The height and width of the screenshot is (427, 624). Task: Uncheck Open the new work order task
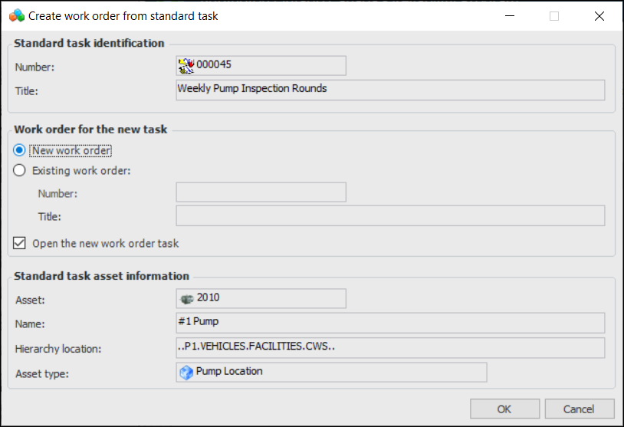click(20, 244)
